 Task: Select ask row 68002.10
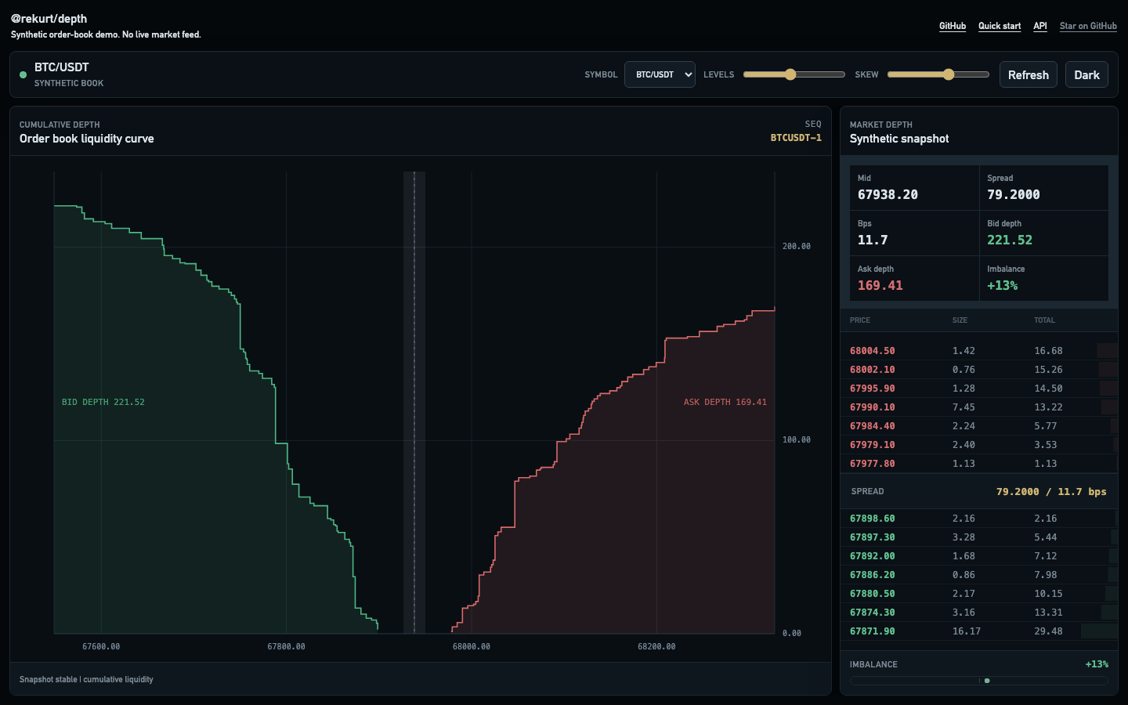pos(979,370)
